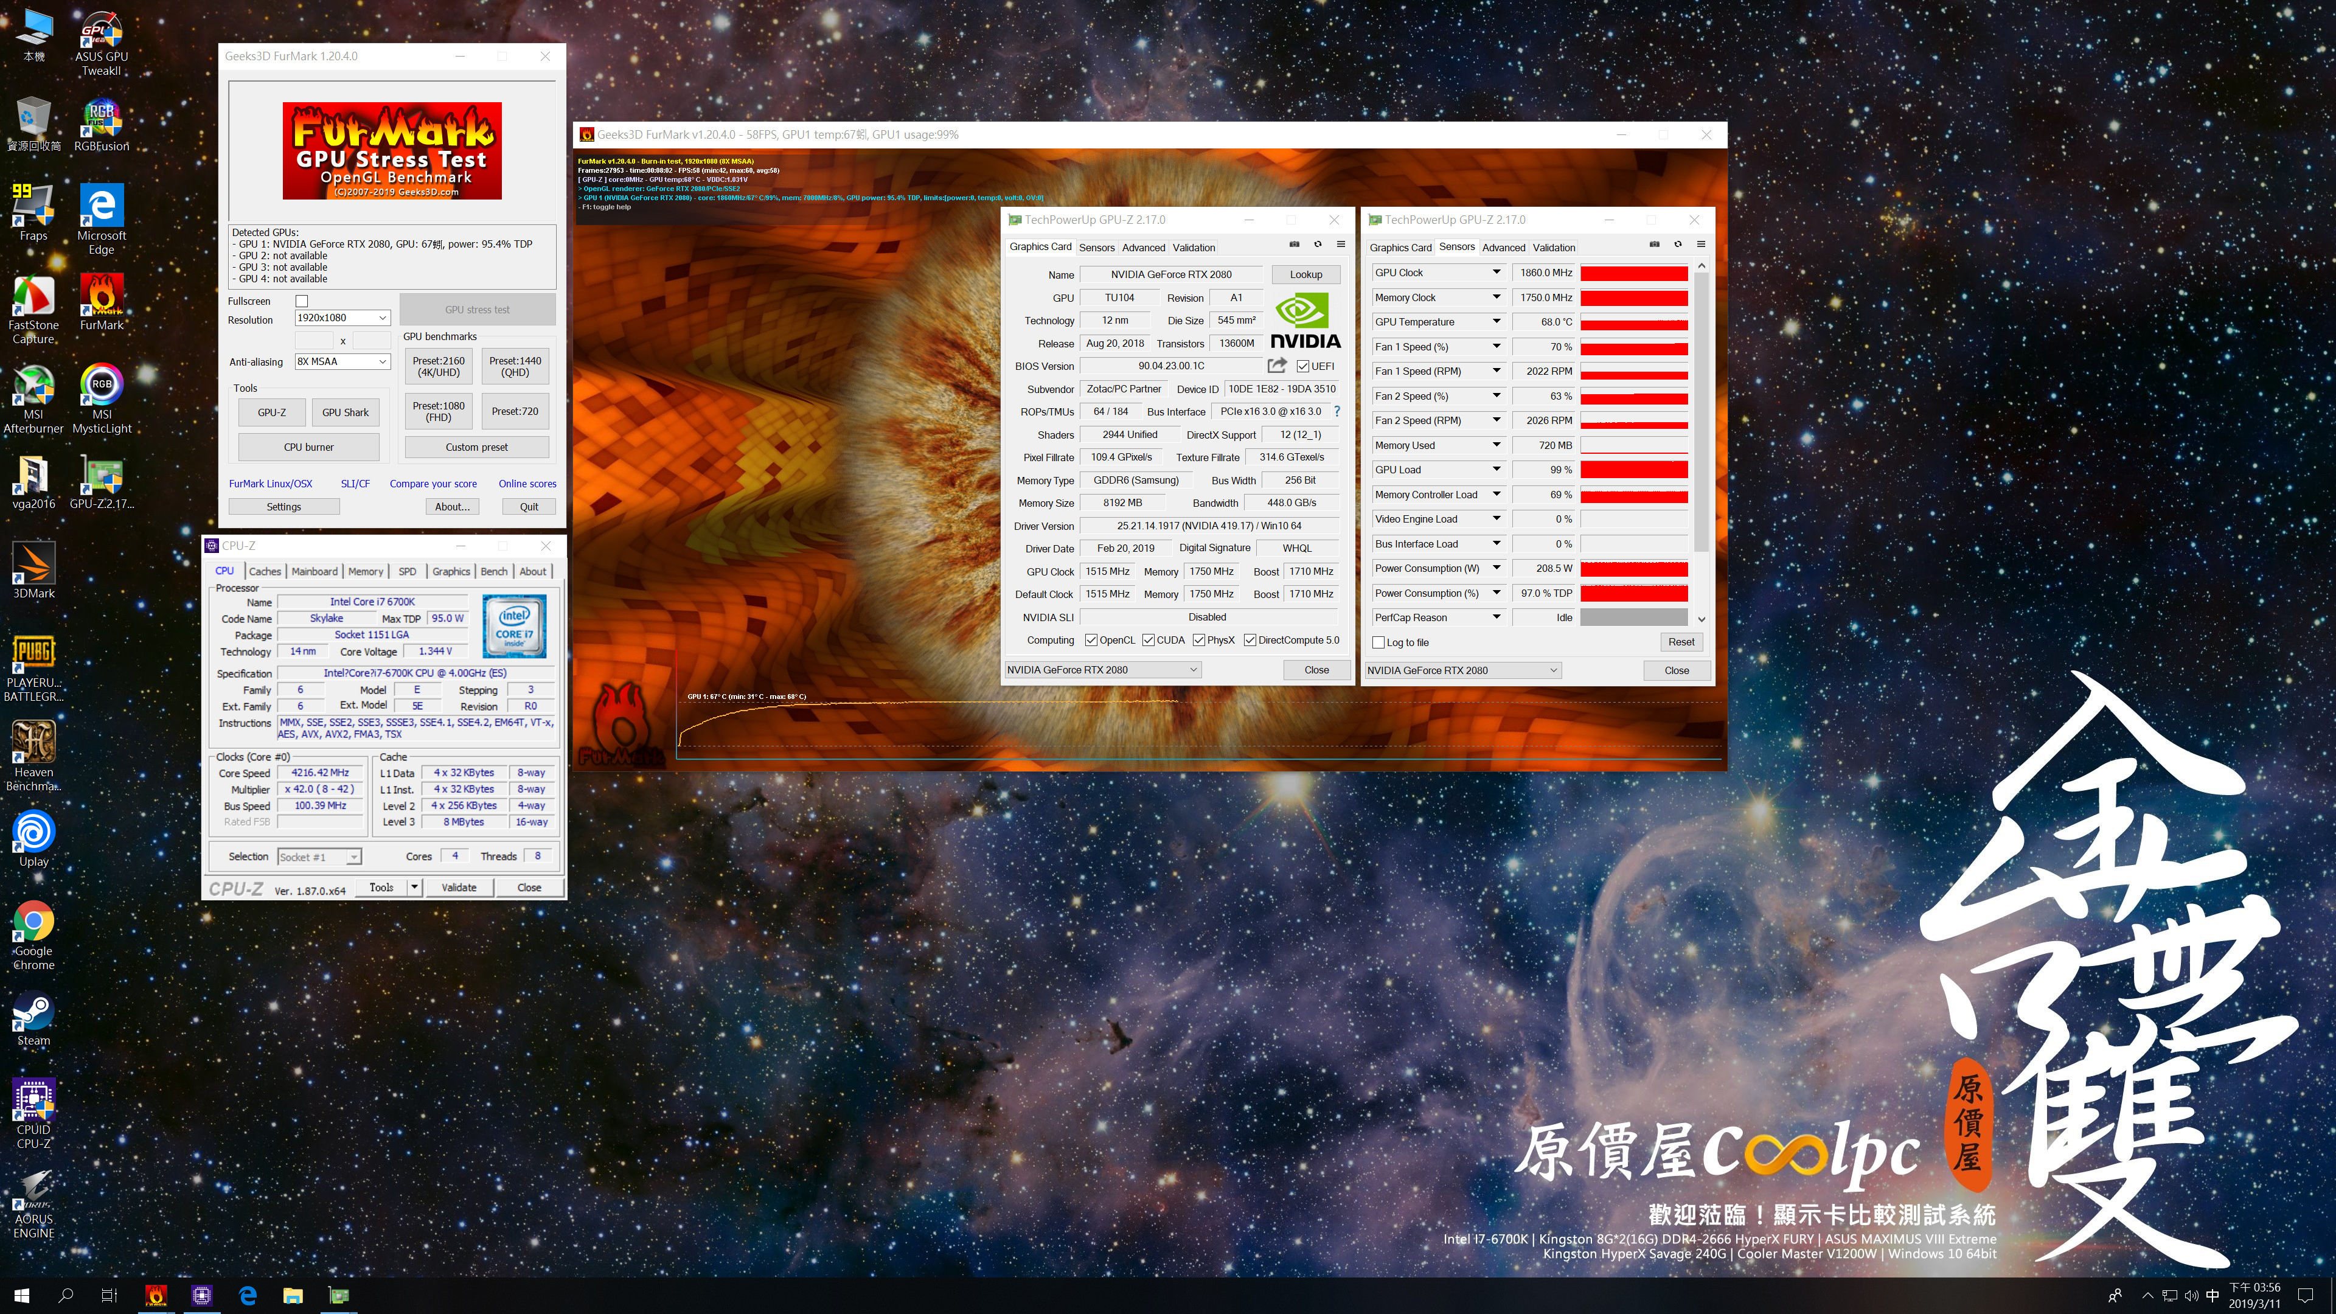Launch PLAYERUNKNOWN'S BATTLEGROUNDS desktop icon
This screenshot has height=1314, width=2336.
33,669
